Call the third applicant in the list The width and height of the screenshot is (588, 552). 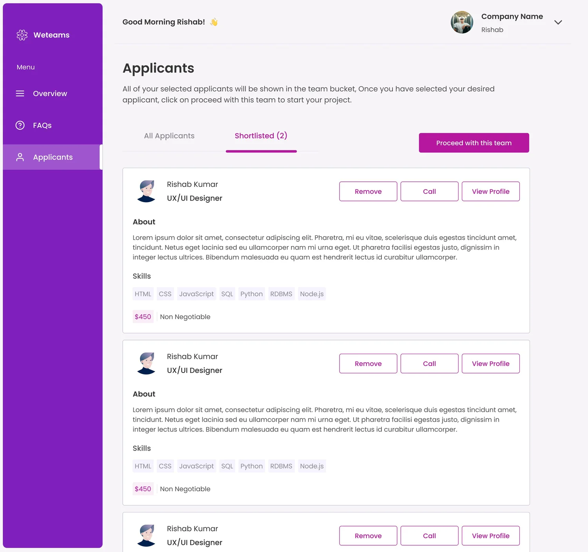click(429, 536)
